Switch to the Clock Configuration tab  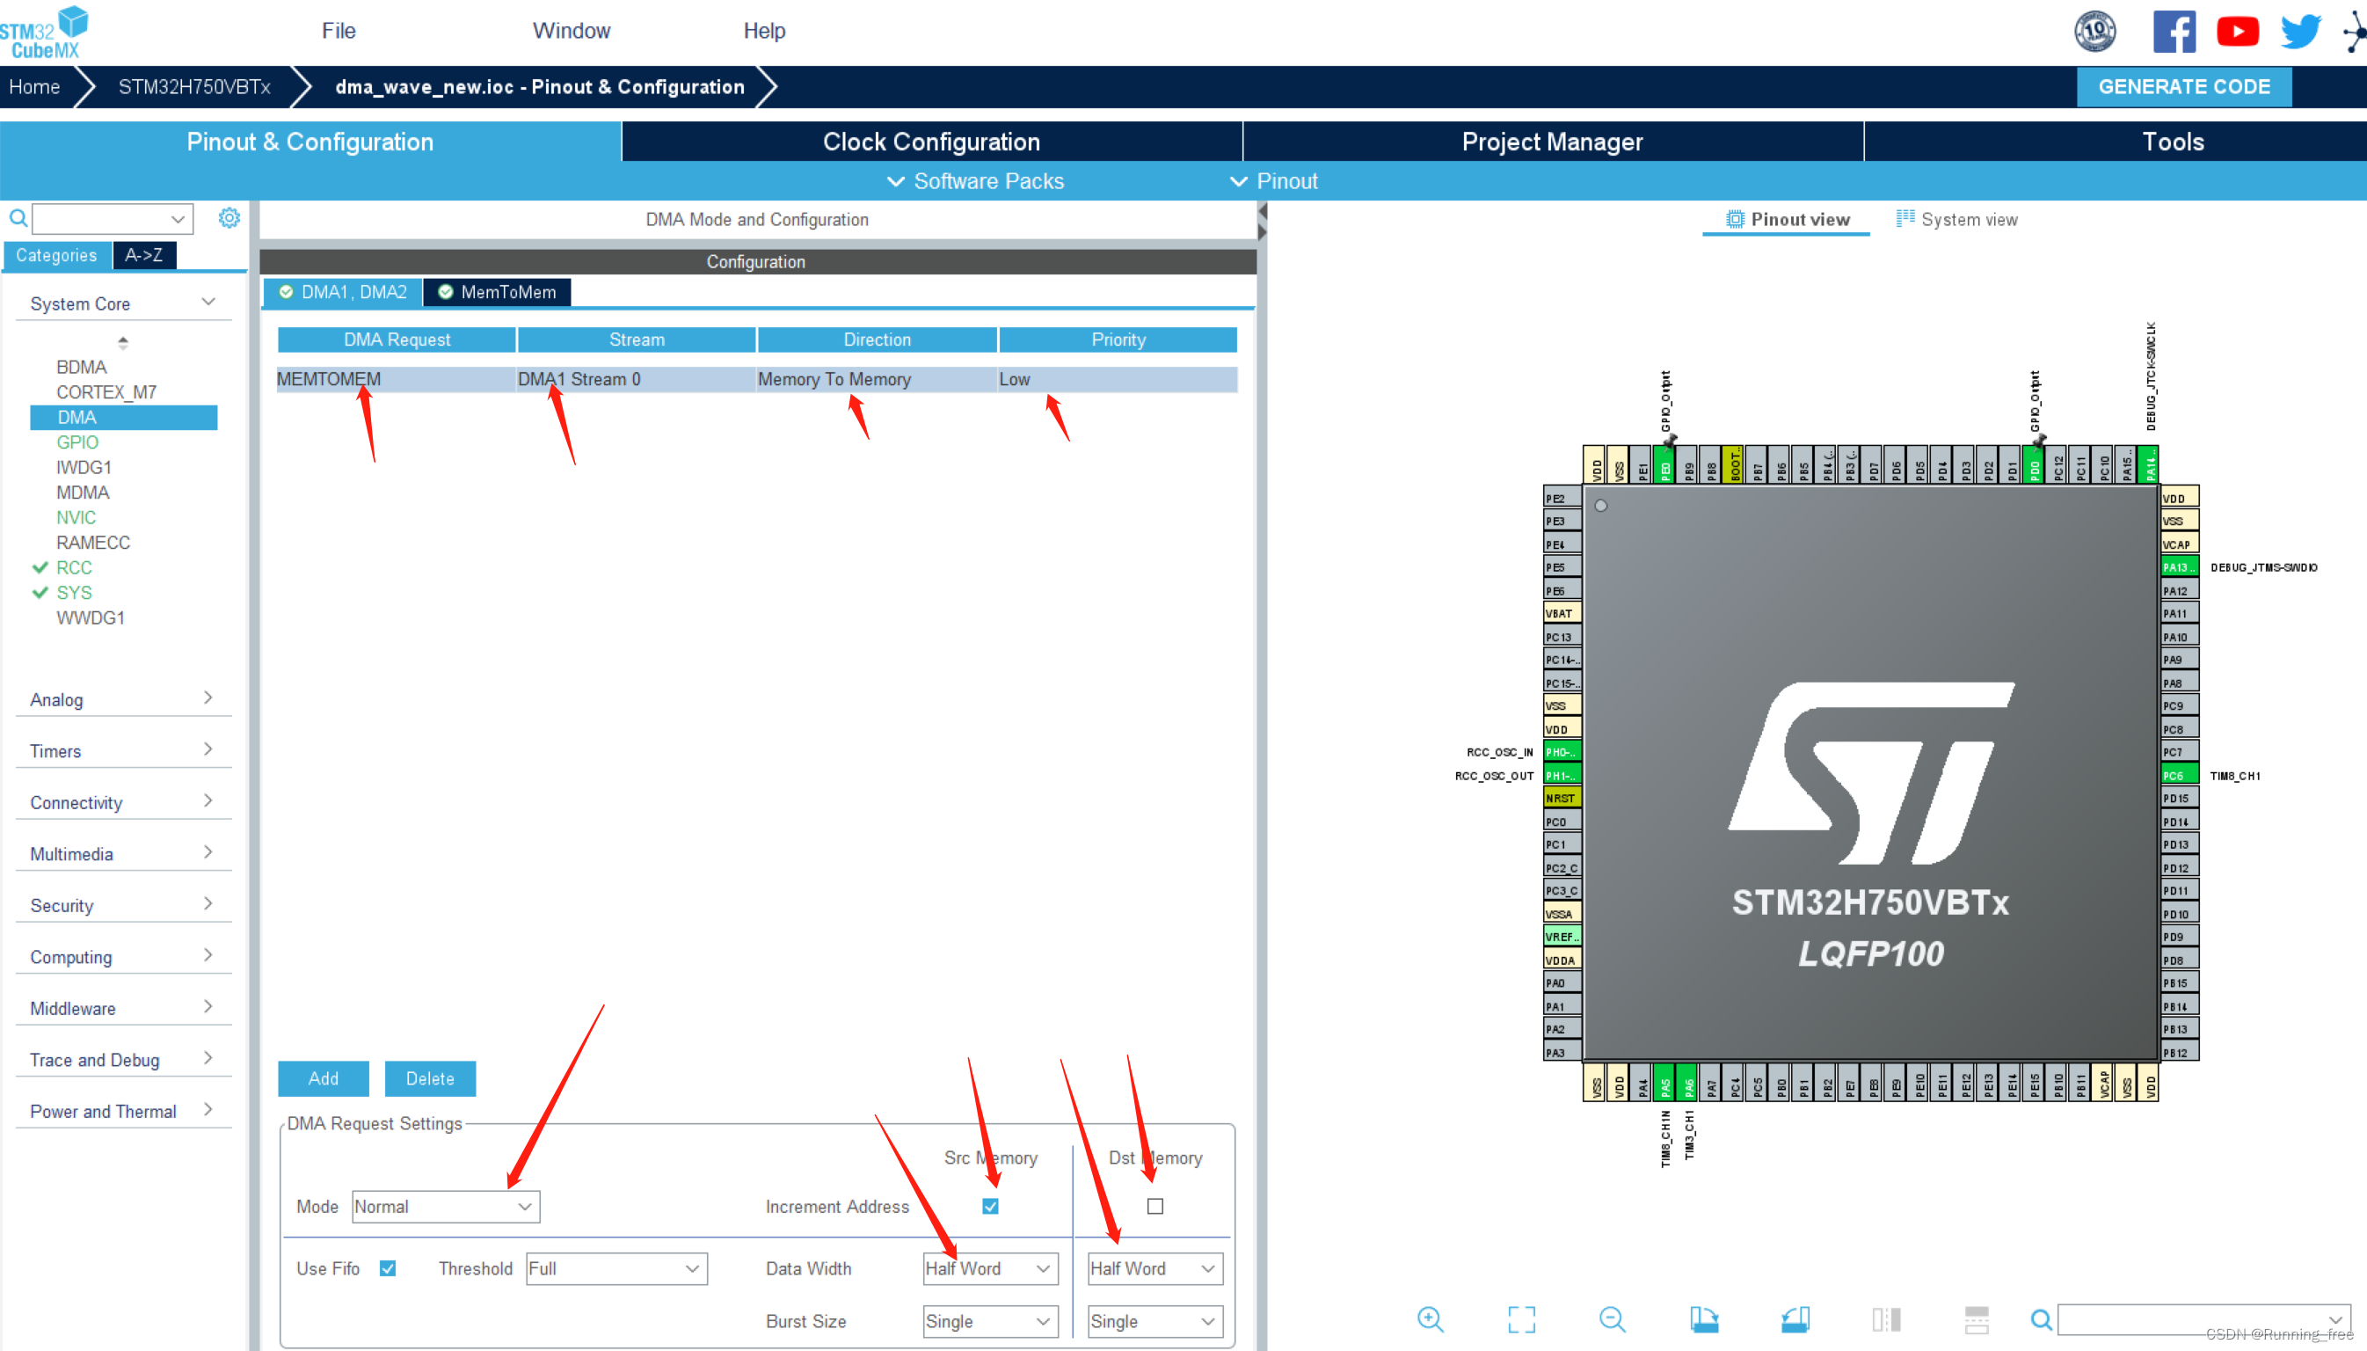click(932, 141)
